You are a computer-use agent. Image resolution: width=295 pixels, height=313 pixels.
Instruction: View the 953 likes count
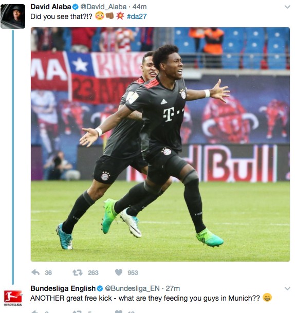[133, 273]
